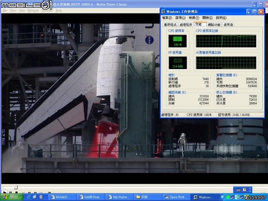Viewport: 268px width, 201px height.
Task: Click 可用 memory value 1647636
Action: (251, 82)
